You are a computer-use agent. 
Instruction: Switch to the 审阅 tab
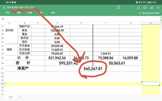click(x=53, y=13)
